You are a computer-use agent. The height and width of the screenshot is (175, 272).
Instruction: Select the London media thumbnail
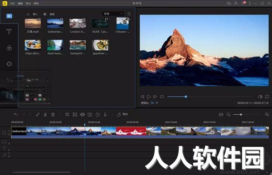point(78,23)
